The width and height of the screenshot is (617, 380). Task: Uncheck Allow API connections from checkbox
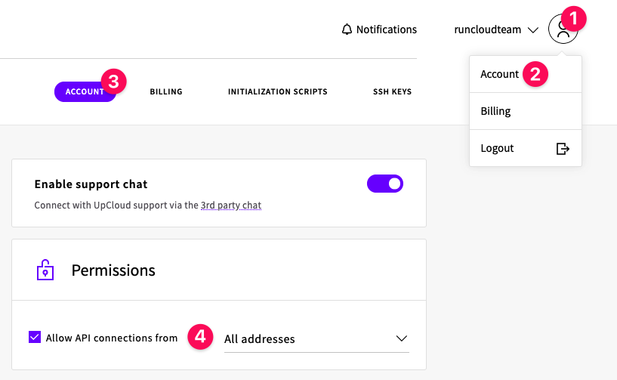(x=34, y=338)
